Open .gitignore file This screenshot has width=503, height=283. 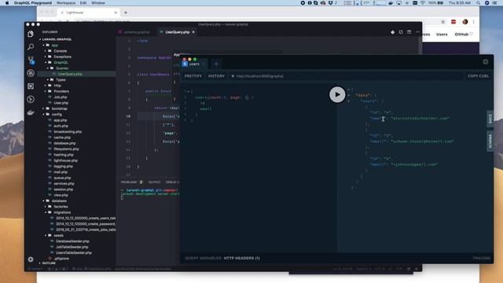click(x=61, y=259)
